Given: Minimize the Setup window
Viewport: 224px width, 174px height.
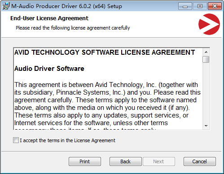Looking at the screenshot, I should pyautogui.click(x=185, y=6).
